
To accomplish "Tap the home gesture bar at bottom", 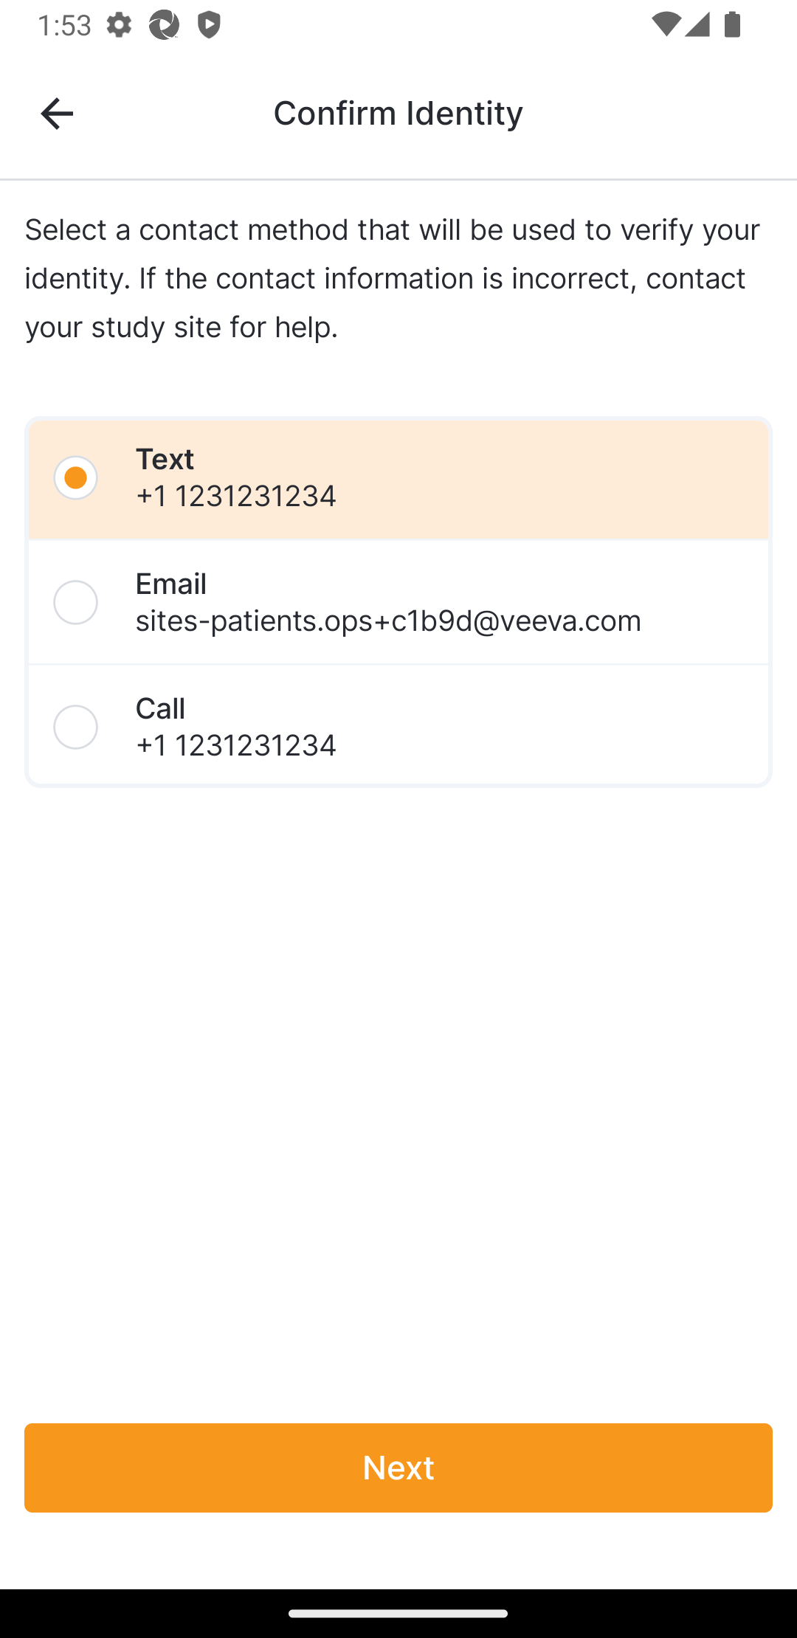I will 398,1613.
